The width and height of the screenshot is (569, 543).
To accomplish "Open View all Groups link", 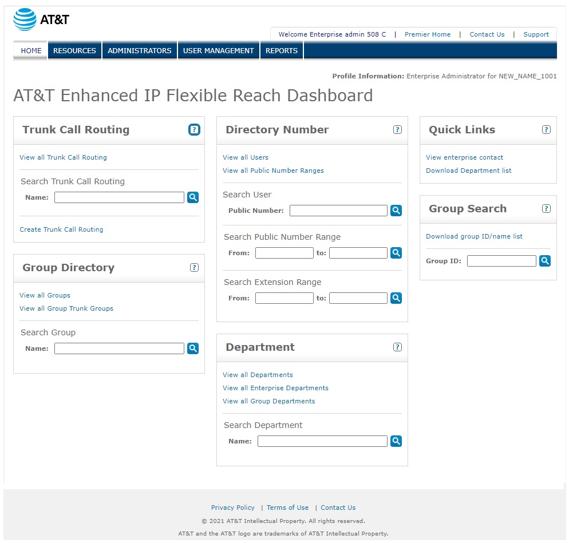I will coord(45,295).
